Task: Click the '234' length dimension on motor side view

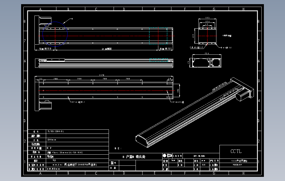Action: point(207,53)
